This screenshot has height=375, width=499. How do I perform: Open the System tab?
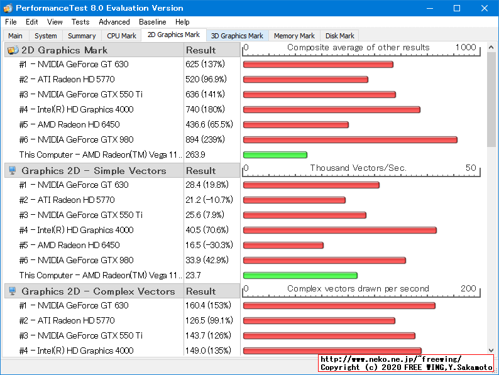[46, 36]
